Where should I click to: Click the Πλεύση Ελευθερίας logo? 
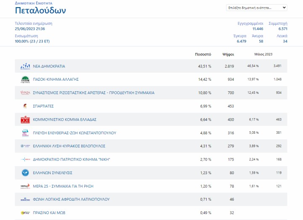tap(25, 133)
